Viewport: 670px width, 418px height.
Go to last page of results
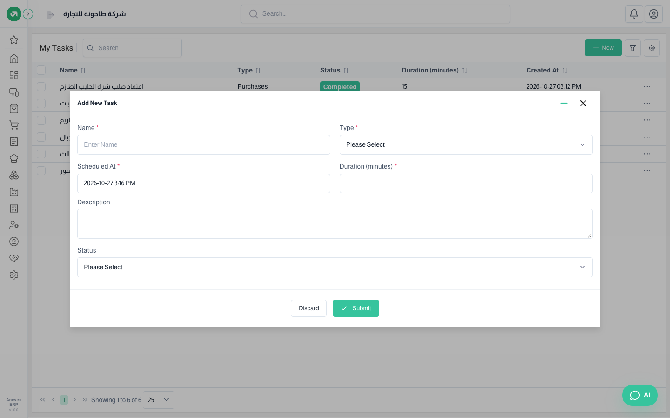point(85,400)
